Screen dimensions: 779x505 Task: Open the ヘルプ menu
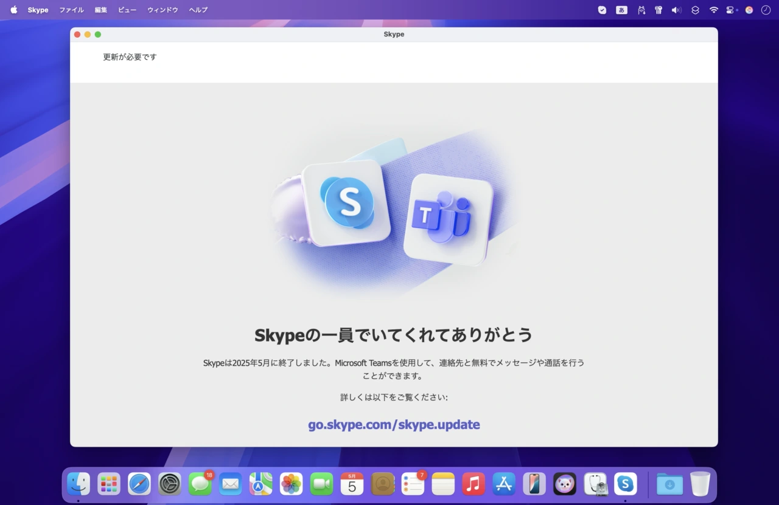point(198,10)
